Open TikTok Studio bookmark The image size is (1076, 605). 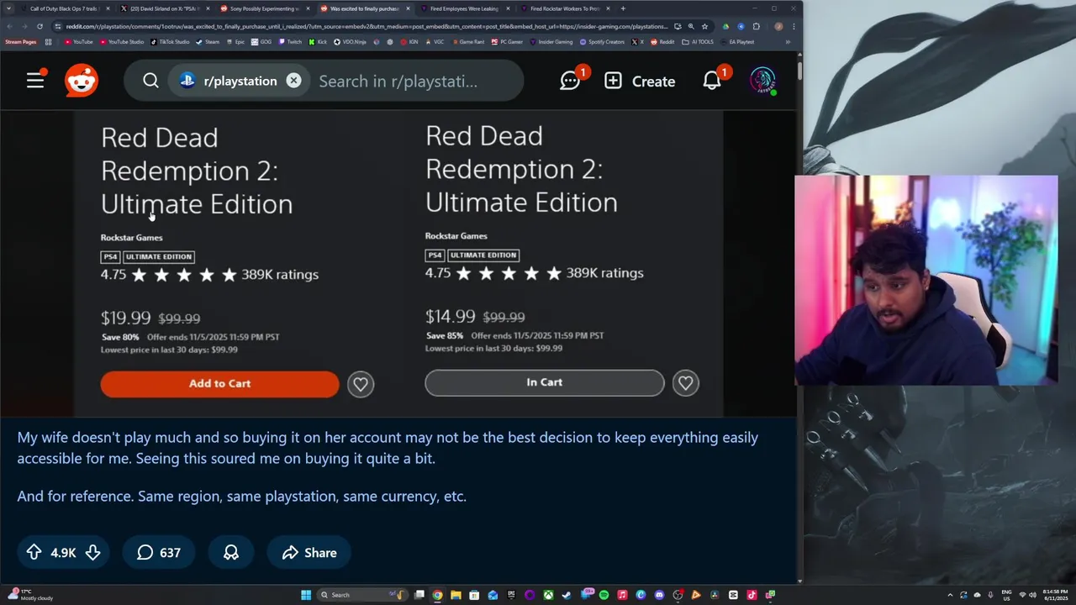pyautogui.click(x=170, y=42)
